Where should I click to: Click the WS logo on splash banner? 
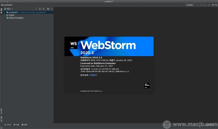pyautogui.click(x=74, y=45)
